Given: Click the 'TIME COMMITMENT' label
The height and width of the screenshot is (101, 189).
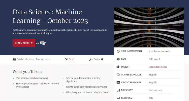Looking at the screenshot, I should (x=132, y=51).
